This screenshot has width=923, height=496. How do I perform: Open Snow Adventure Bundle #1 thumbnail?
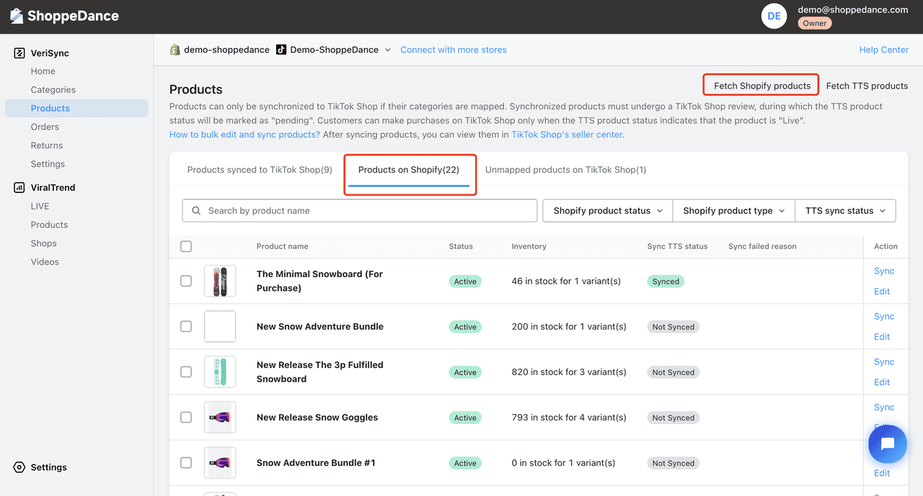pyautogui.click(x=220, y=463)
